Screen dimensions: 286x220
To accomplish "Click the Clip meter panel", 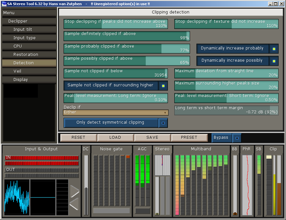I will tap(273, 181).
